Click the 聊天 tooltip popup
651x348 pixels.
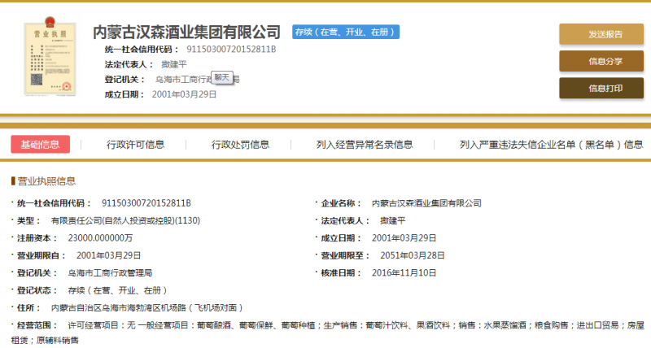[222, 77]
